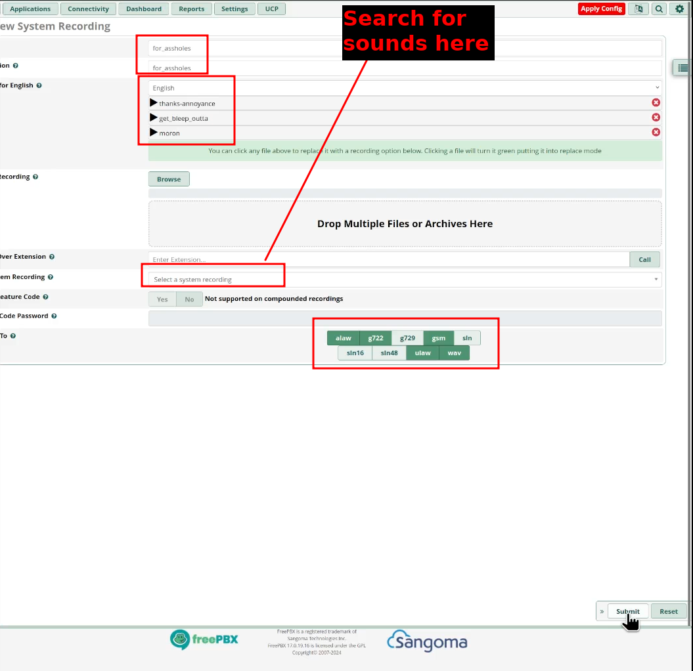This screenshot has height=671, width=693.
Task: Click Browse to upload a recording
Action: point(169,179)
